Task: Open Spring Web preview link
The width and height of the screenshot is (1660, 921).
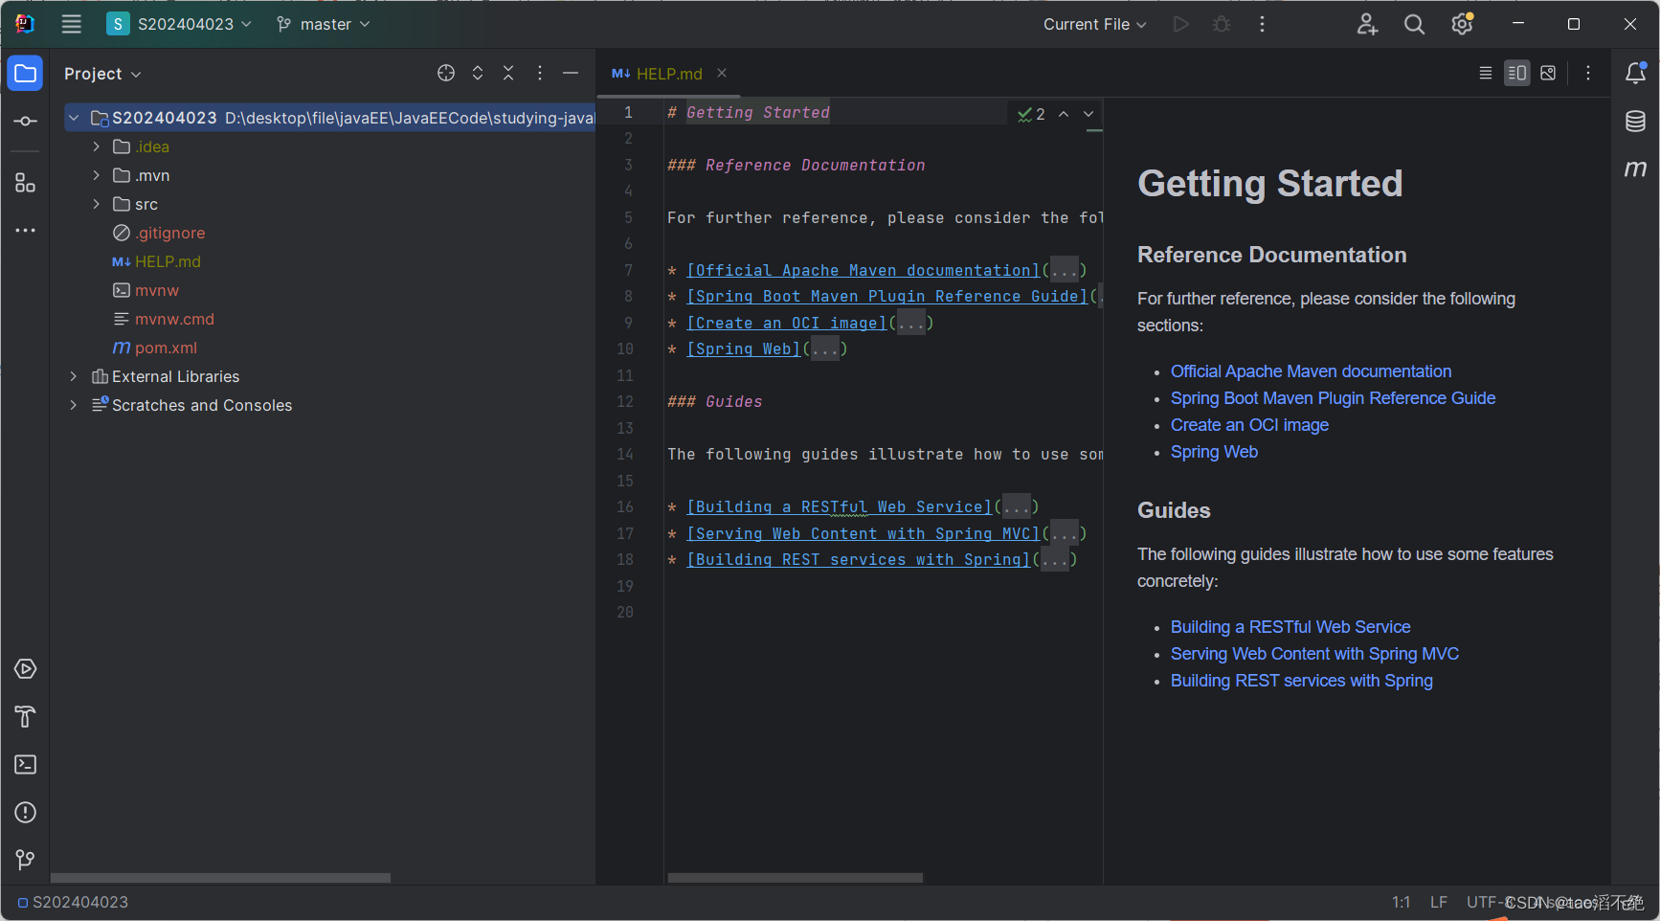Action: click(x=1214, y=452)
